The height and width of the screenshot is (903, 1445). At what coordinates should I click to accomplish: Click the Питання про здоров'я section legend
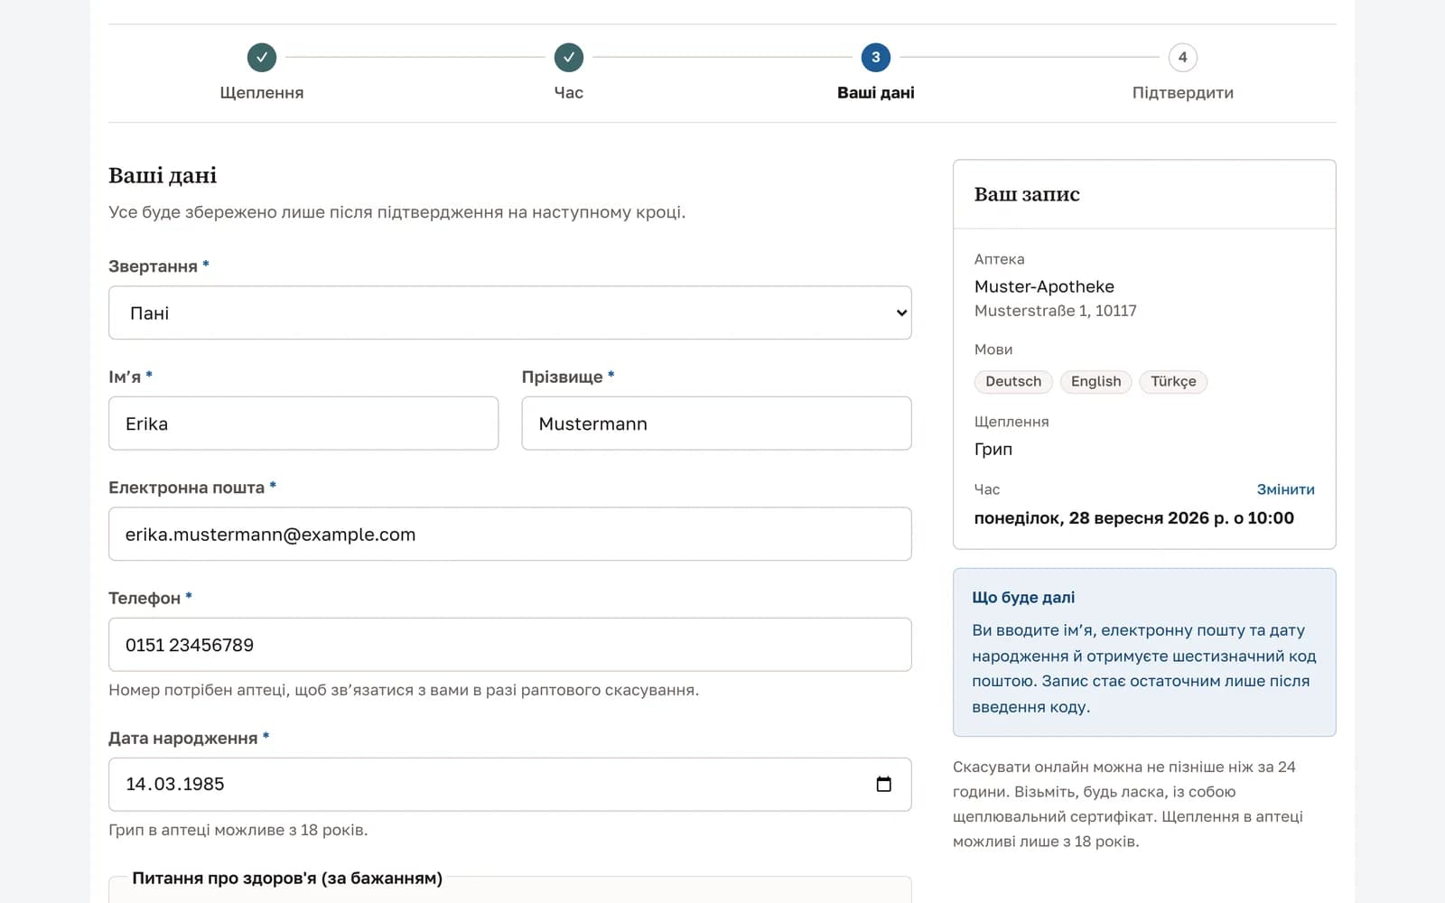[287, 878]
